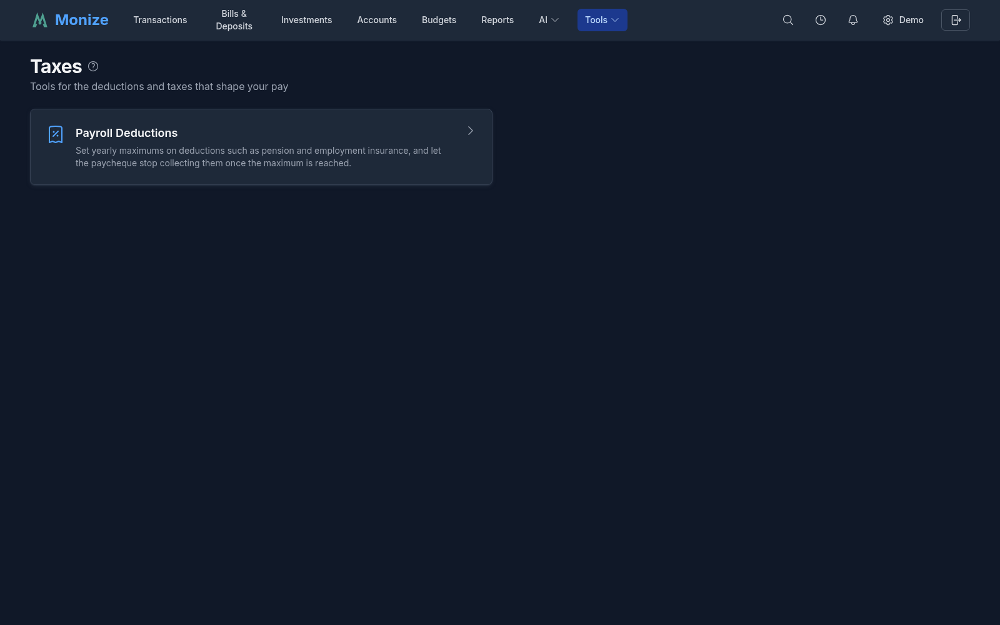Open the search icon in header
This screenshot has height=625, width=1000.
[x=788, y=20]
